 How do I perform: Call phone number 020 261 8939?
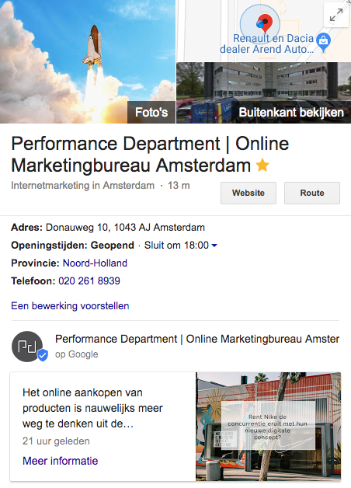(89, 281)
